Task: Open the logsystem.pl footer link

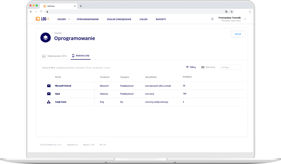Action: pyautogui.click(x=72, y=145)
